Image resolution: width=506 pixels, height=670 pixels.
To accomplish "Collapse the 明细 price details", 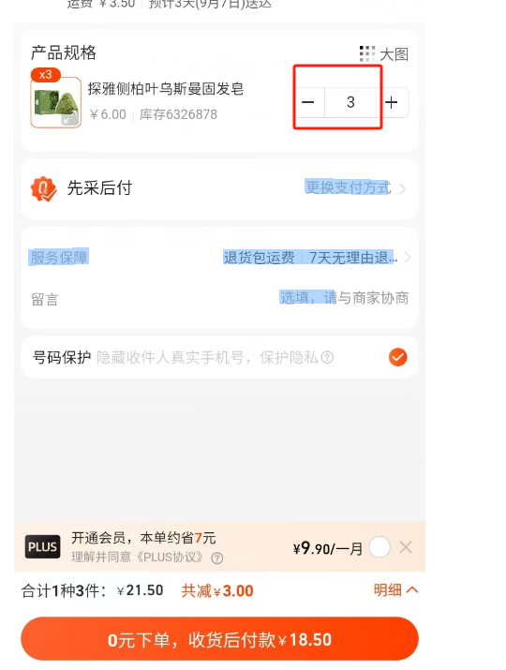I will tap(395, 590).
